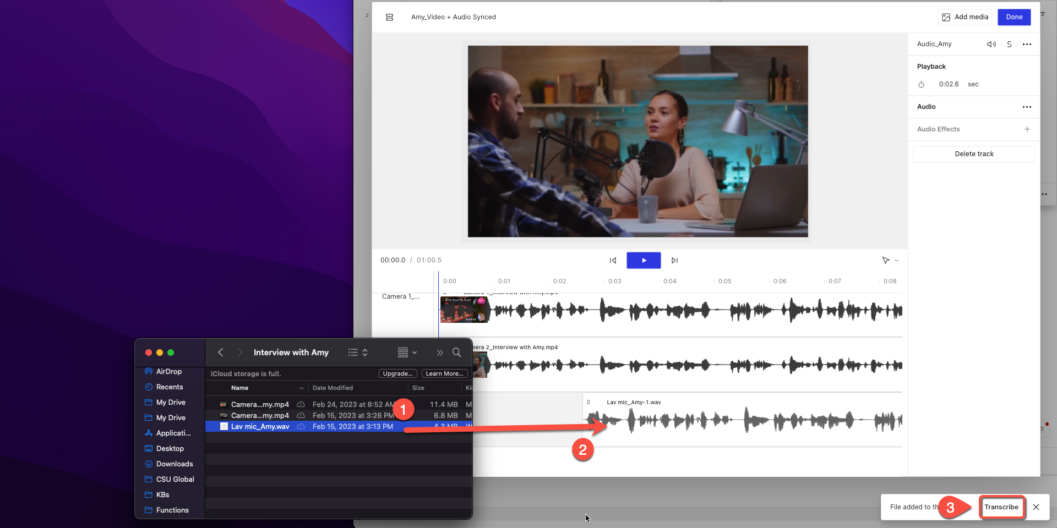
Task: Click the Transcribe button in notification
Action: [1001, 507]
